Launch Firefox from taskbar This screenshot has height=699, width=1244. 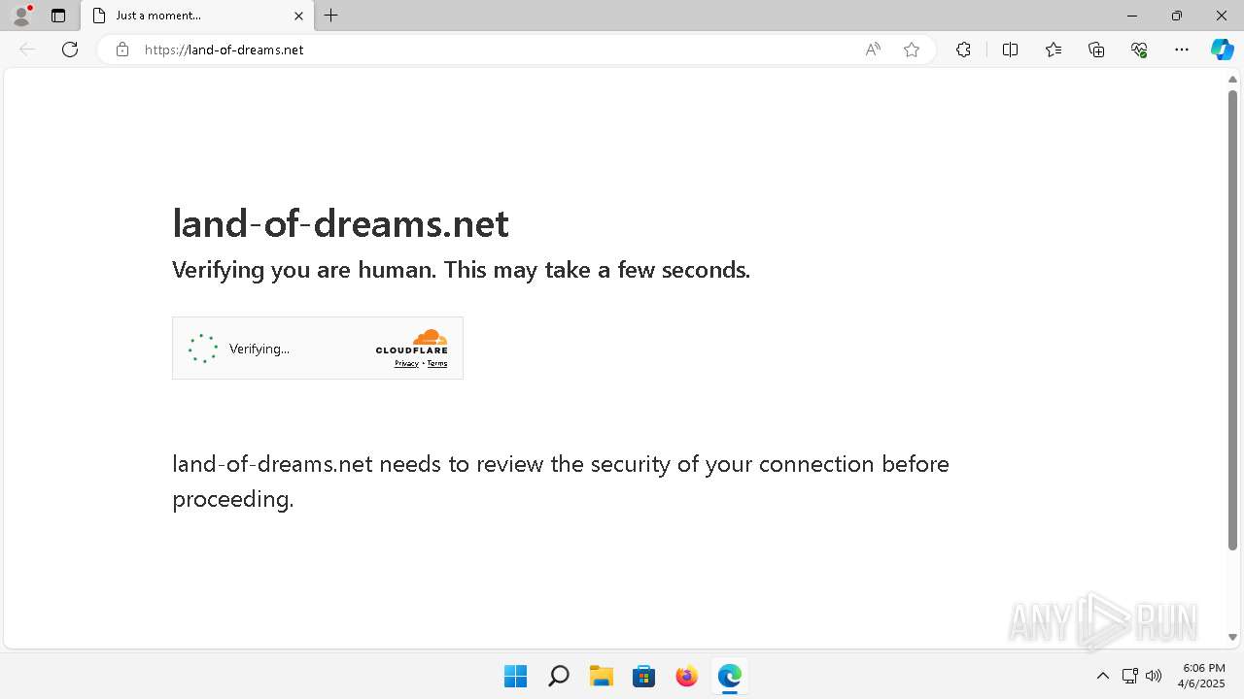pos(686,676)
